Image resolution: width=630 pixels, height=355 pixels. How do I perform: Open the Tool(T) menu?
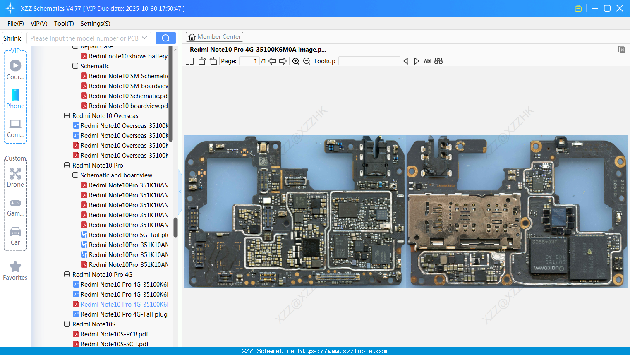click(x=64, y=24)
